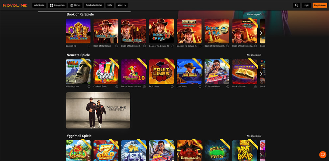
Task: Open the Kategorien menu
Action: pyautogui.click(x=58, y=5)
